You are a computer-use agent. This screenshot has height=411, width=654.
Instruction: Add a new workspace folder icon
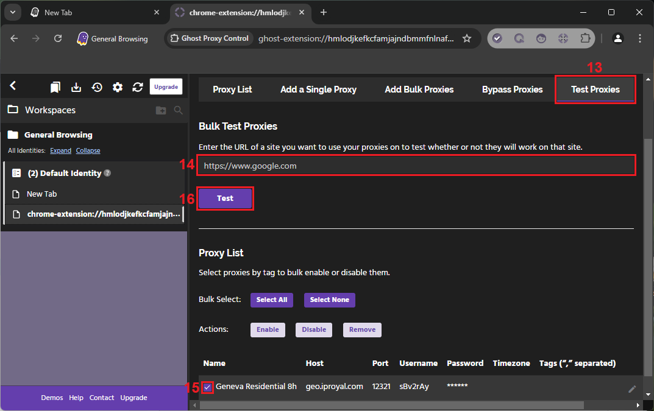[161, 110]
